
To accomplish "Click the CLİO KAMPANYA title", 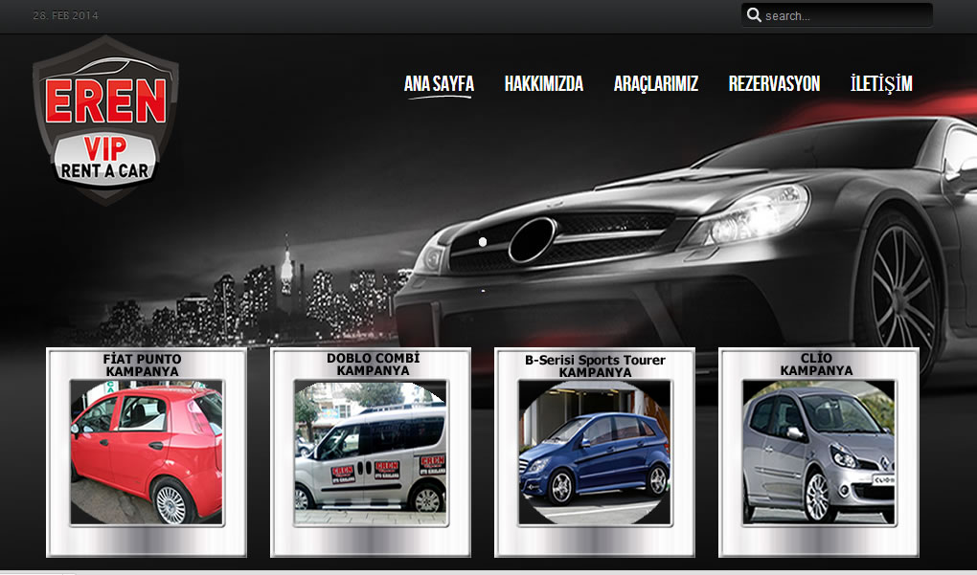I will [816, 365].
